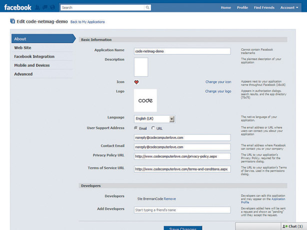Click the red heart application icon
The image size is (307, 230).
136,82
